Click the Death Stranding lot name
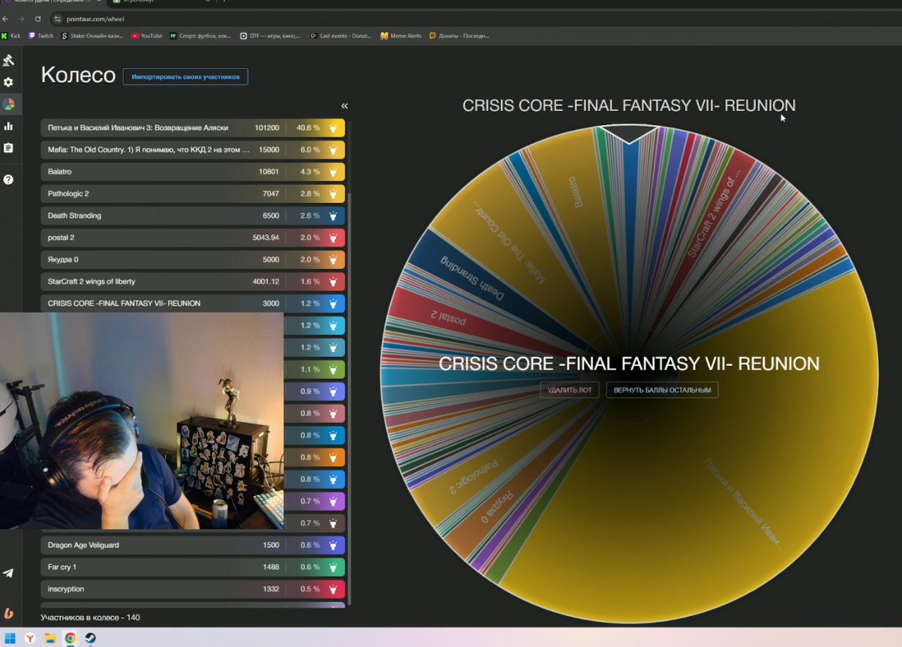Viewport: 902px width, 647px height. (74, 216)
